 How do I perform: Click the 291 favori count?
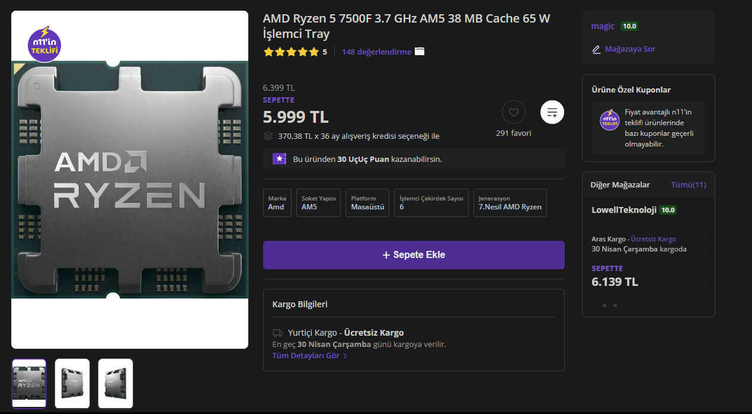[514, 133]
